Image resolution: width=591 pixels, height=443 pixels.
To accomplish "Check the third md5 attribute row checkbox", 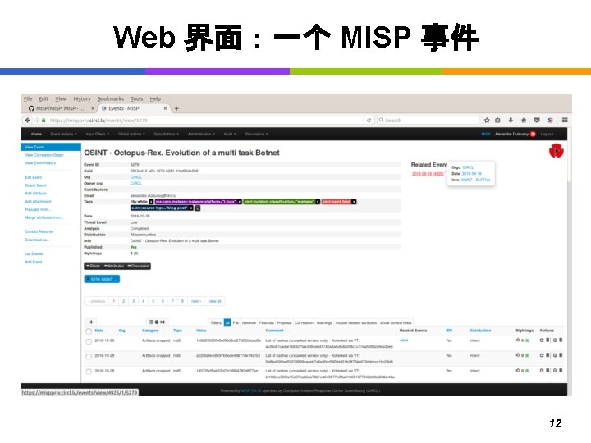I will (x=89, y=372).
